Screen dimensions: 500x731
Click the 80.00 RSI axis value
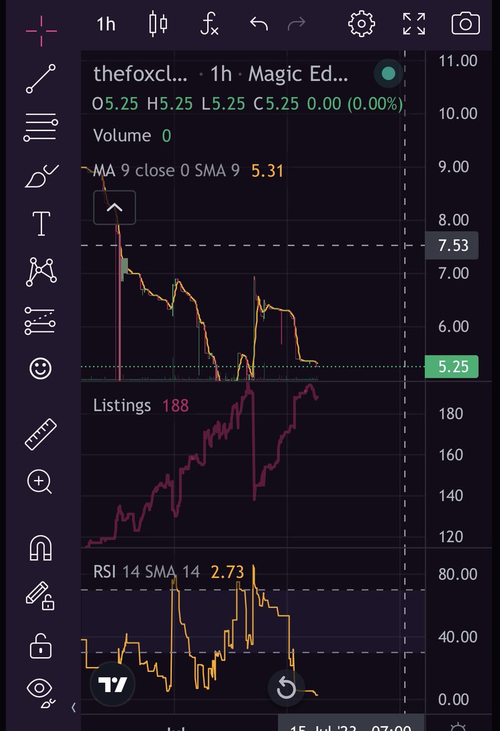click(458, 574)
